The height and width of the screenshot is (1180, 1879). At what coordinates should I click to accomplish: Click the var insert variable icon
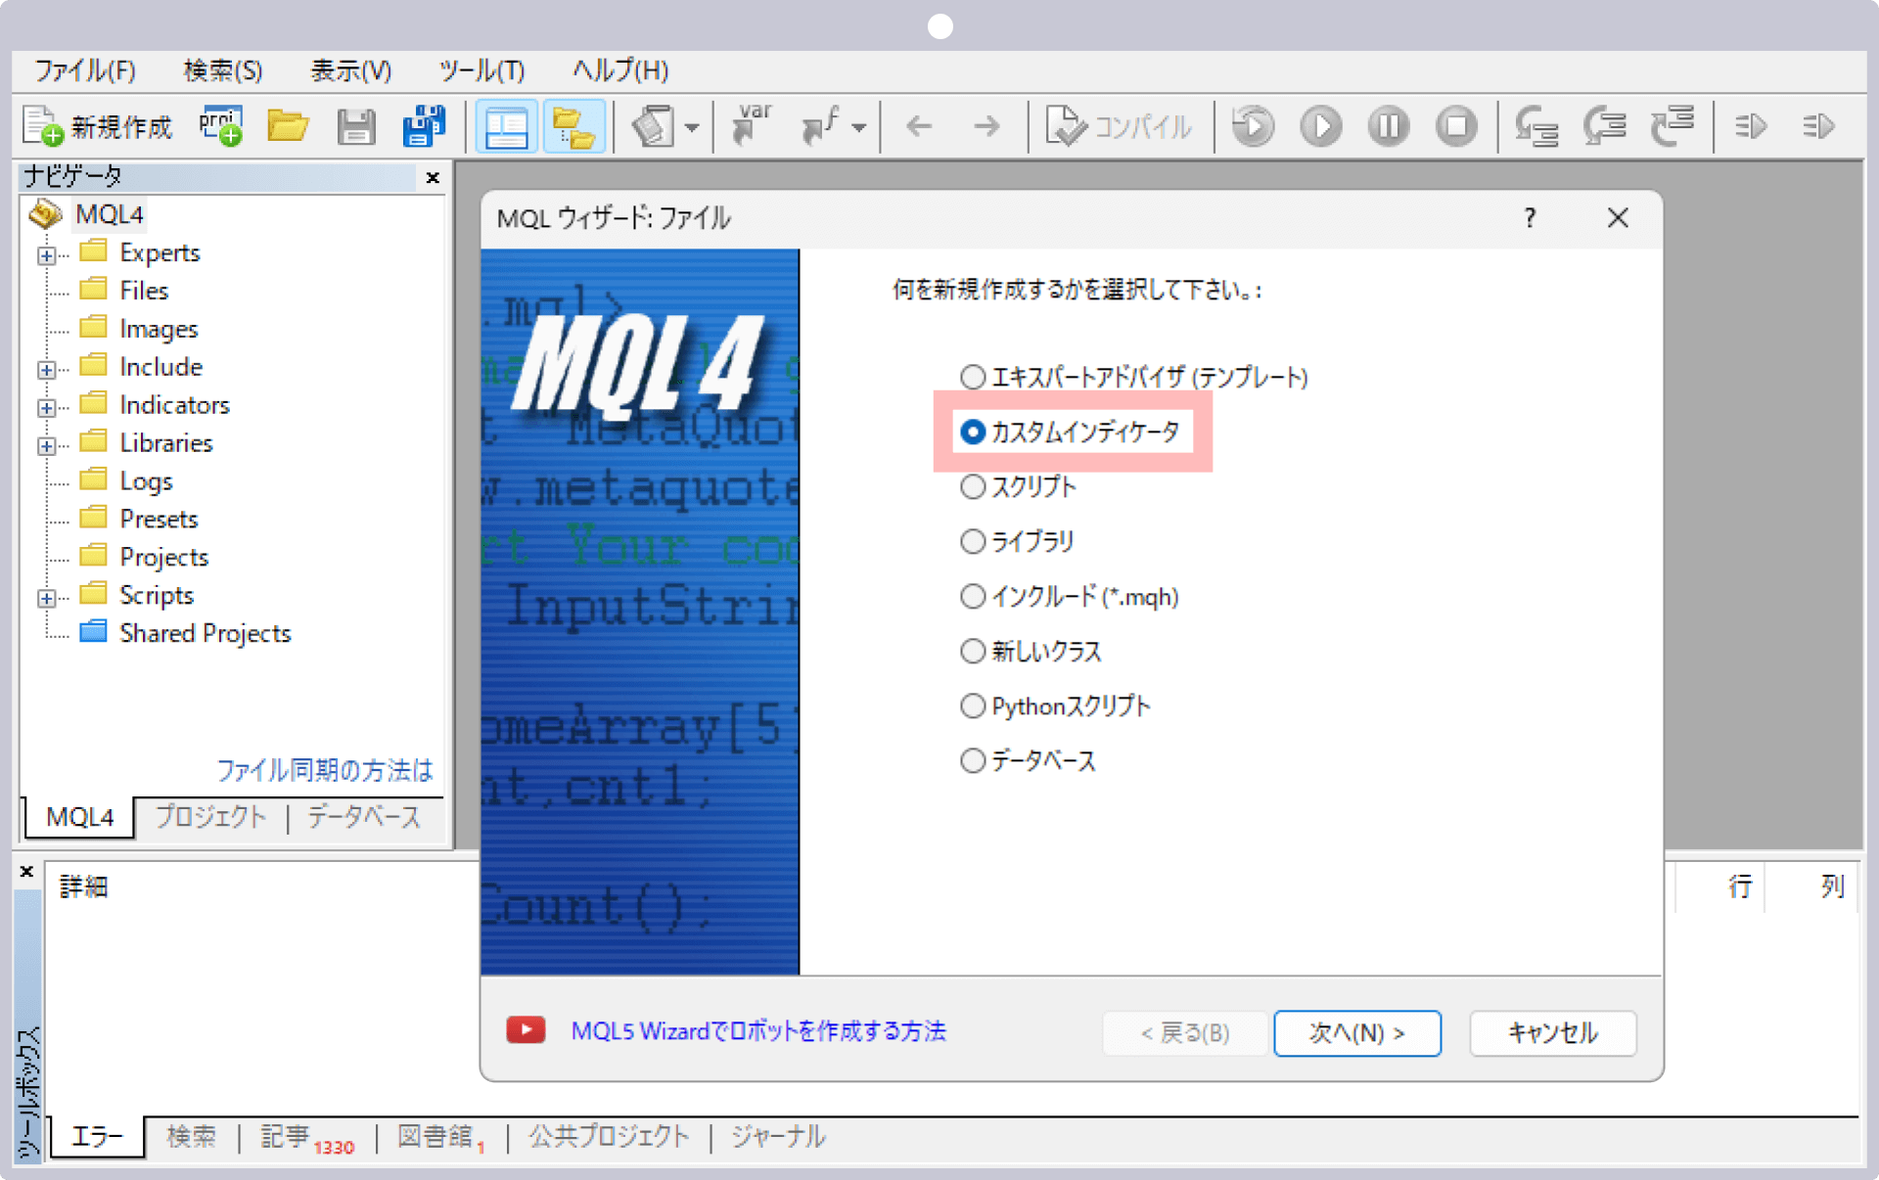[752, 125]
